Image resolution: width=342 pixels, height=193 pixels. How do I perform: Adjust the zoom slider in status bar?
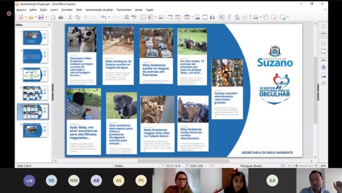point(302,166)
